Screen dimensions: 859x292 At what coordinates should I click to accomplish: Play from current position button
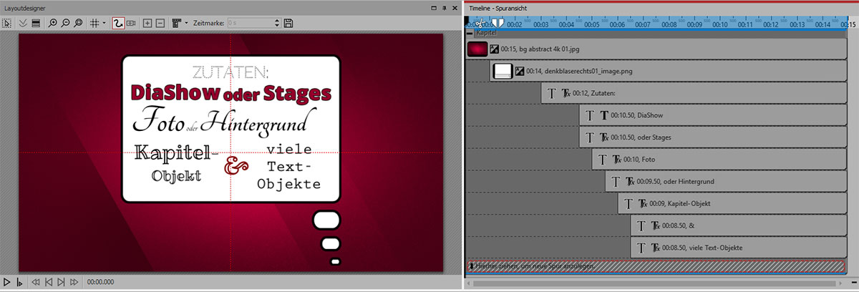click(x=19, y=282)
